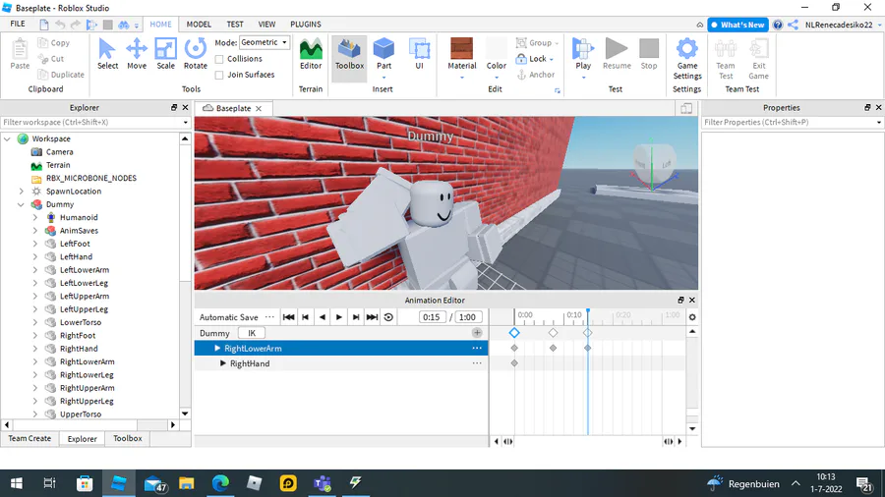Select the Select tool
This screenshot has width=885, height=497.
[107, 55]
